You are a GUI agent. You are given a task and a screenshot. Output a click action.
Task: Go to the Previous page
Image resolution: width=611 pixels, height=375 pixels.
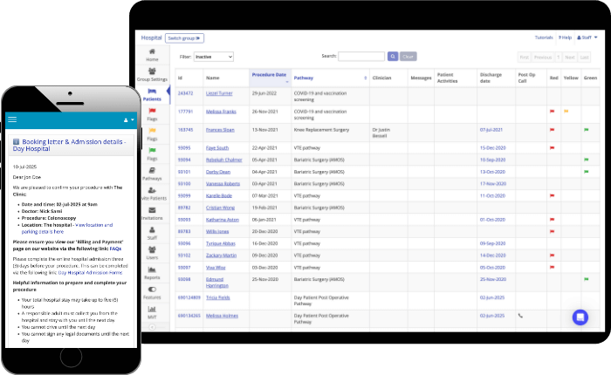pyautogui.click(x=542, y=58)
